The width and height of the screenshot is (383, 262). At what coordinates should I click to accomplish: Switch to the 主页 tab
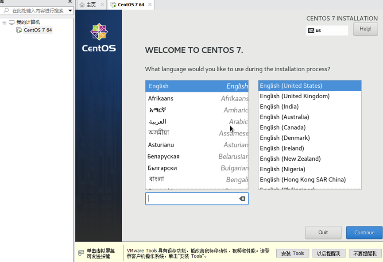(x=91, y=4)
